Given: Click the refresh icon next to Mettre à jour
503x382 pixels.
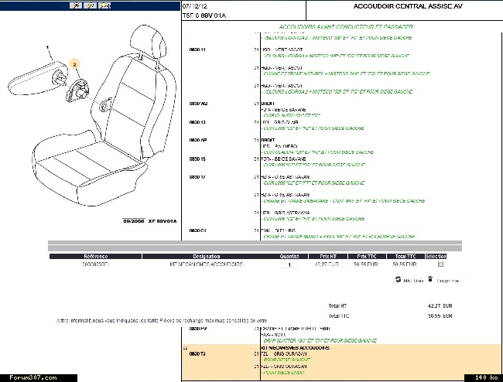Looking at the screenshot, I should [398, 279].
